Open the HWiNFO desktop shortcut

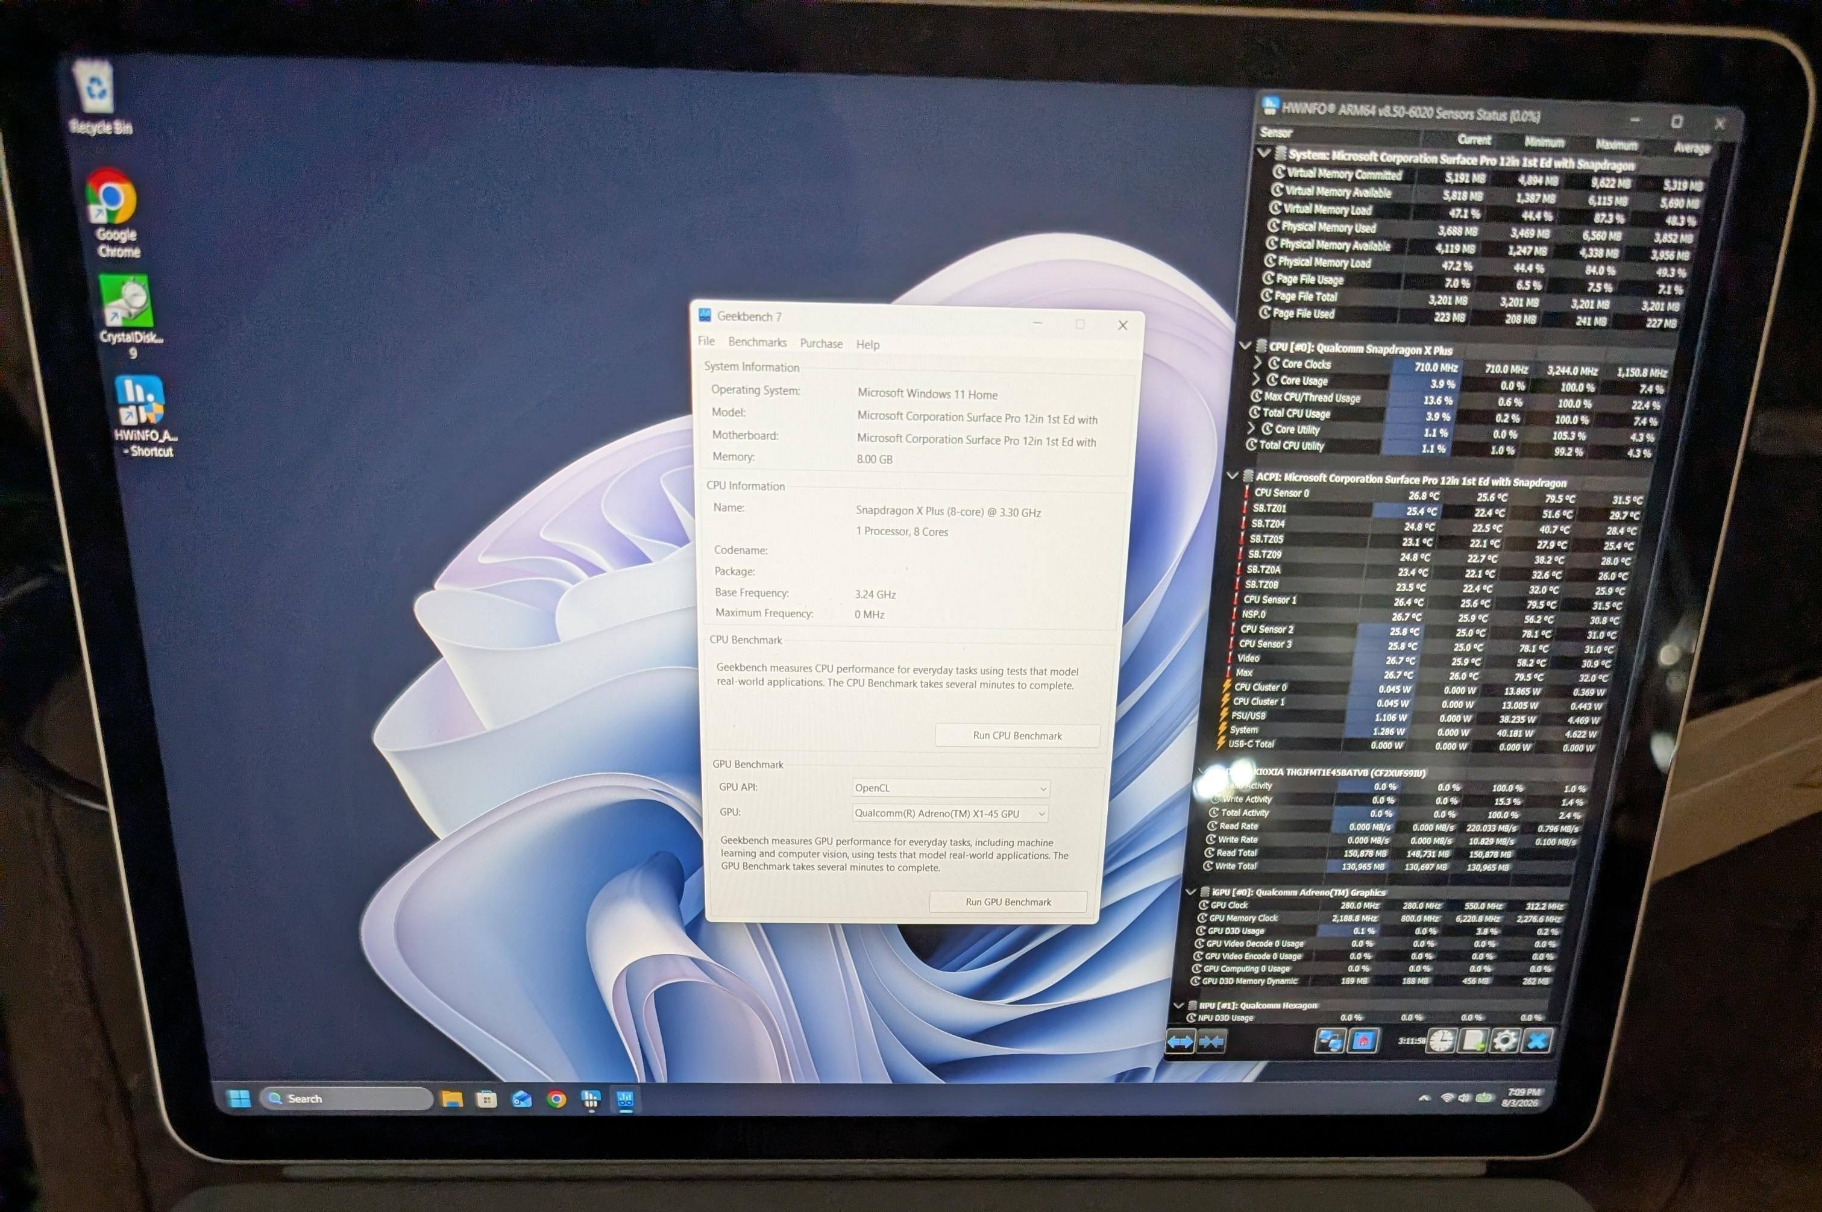144,416
